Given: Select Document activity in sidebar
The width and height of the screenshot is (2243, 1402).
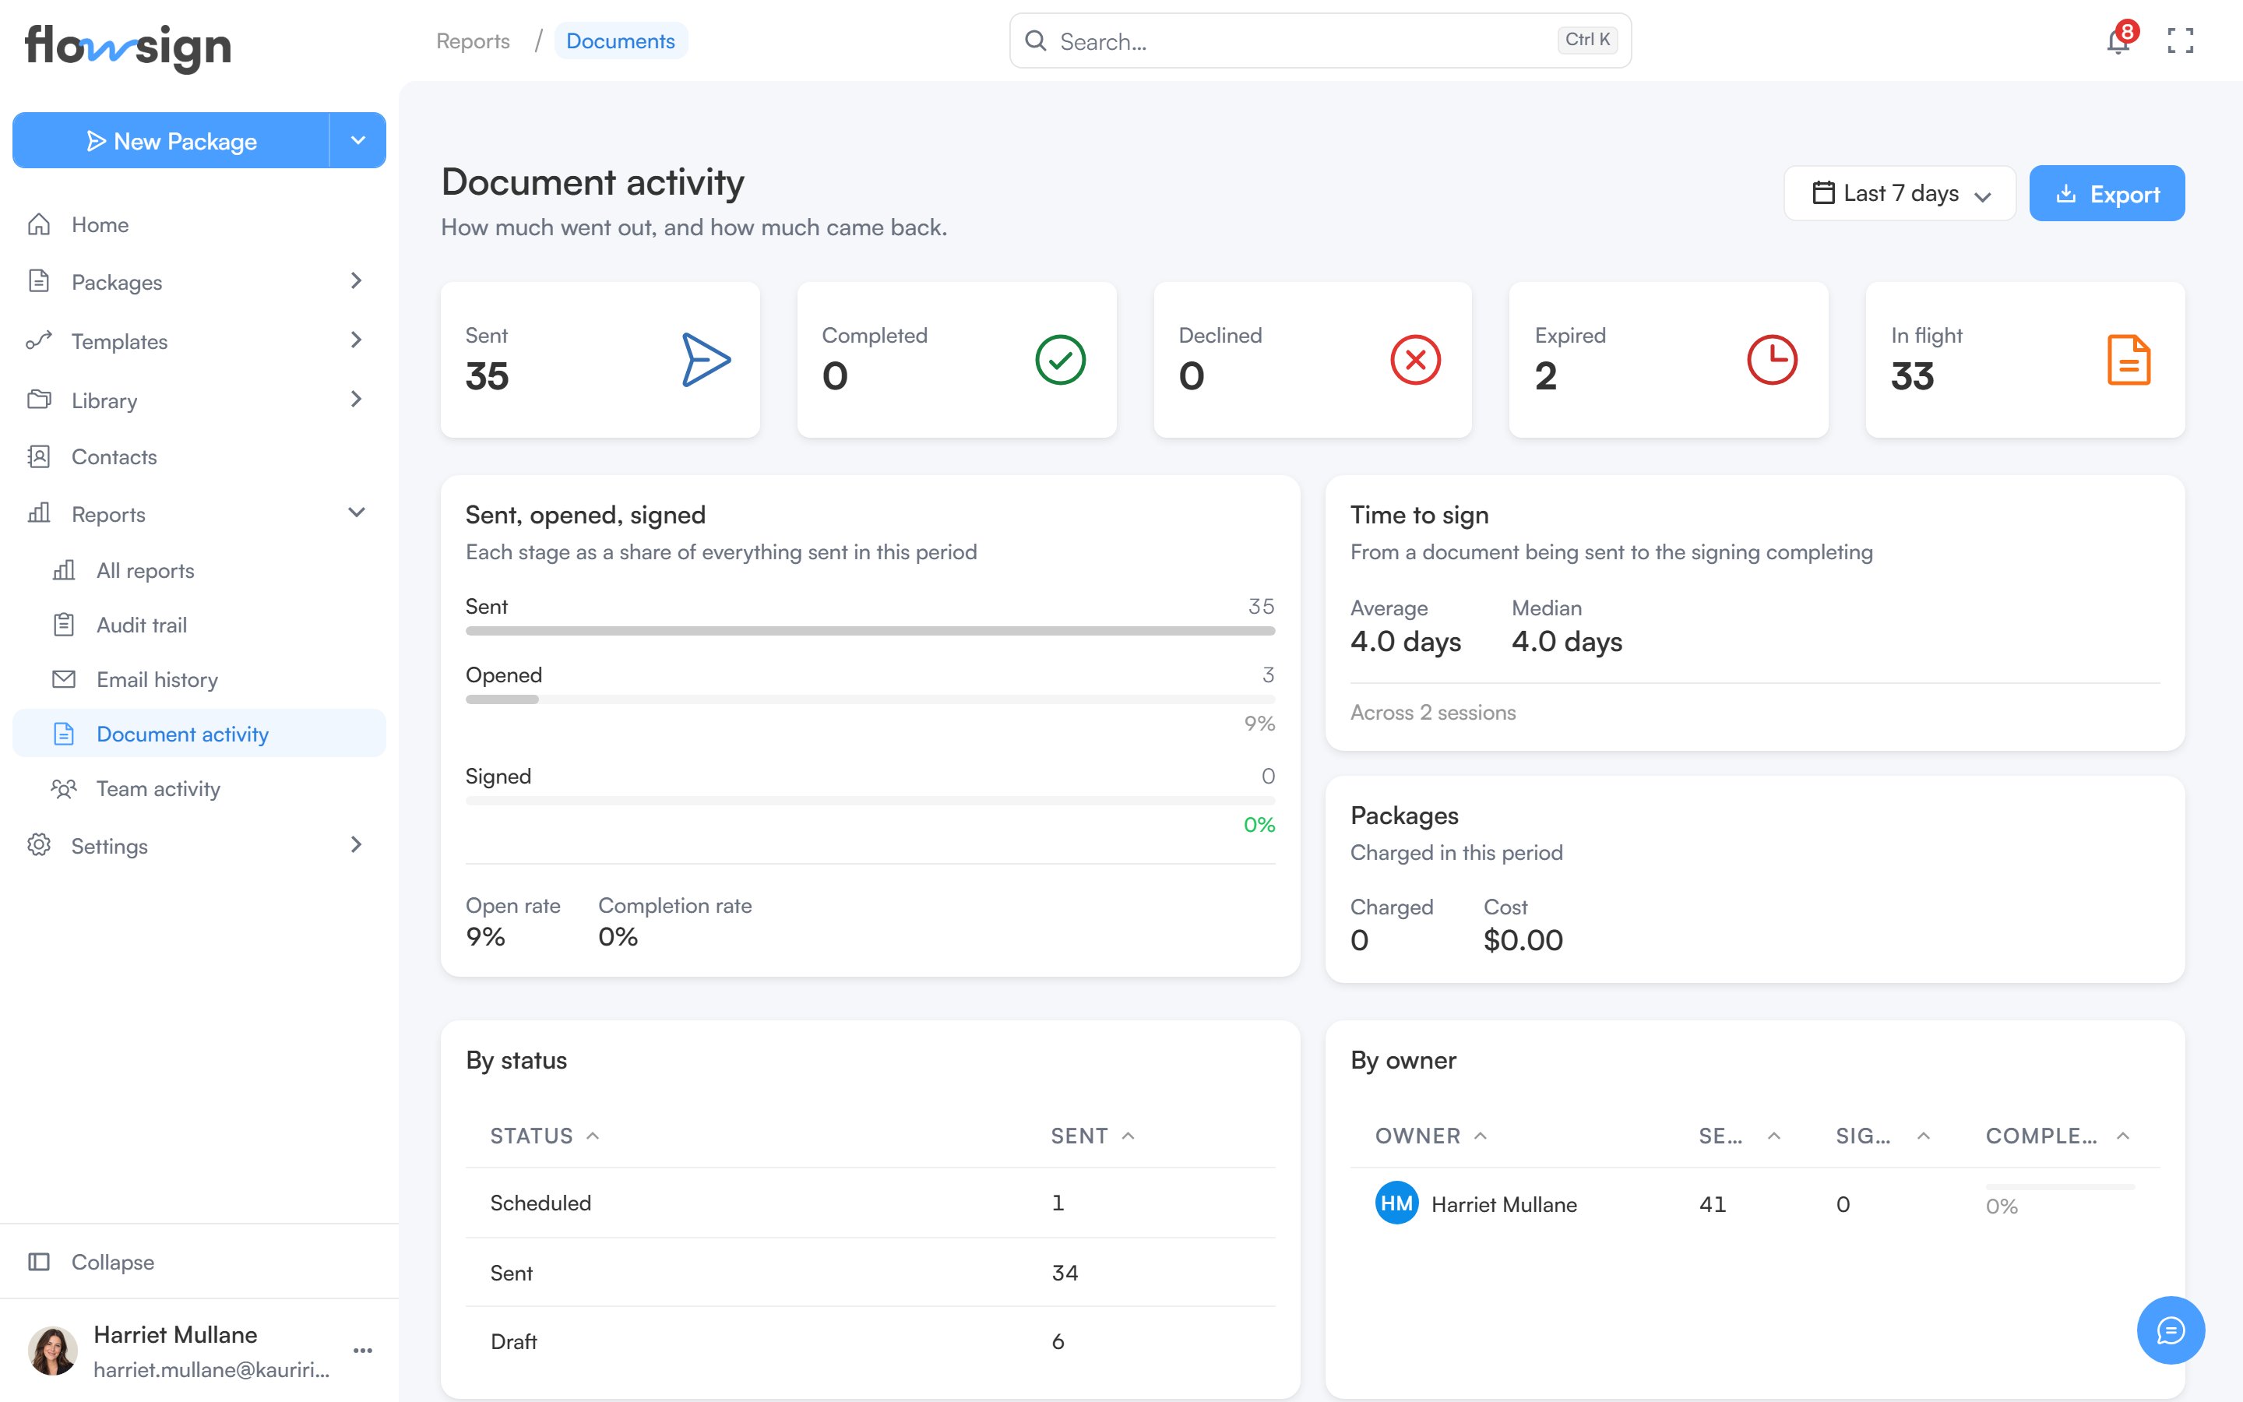Looking at the screenshot, I should 199,734.
